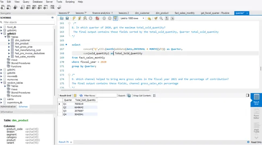262x145 pixels.
Task: Toggle autocommit mode button
Action: 115,18
